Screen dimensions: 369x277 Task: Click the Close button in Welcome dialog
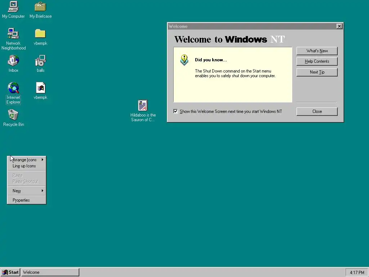pyautogui.click(x=317, y=111)
